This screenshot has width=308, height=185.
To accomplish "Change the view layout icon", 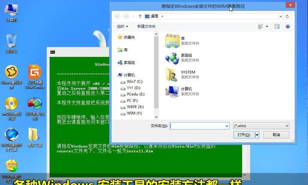I will point(260,26).
